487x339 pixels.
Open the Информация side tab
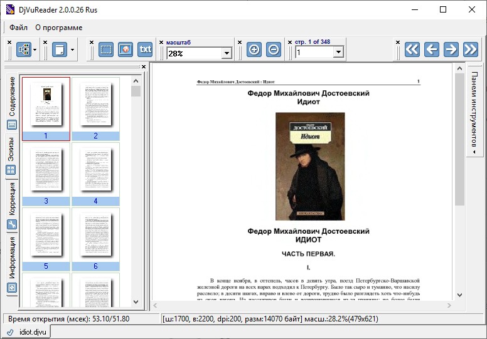coord(11,257)
